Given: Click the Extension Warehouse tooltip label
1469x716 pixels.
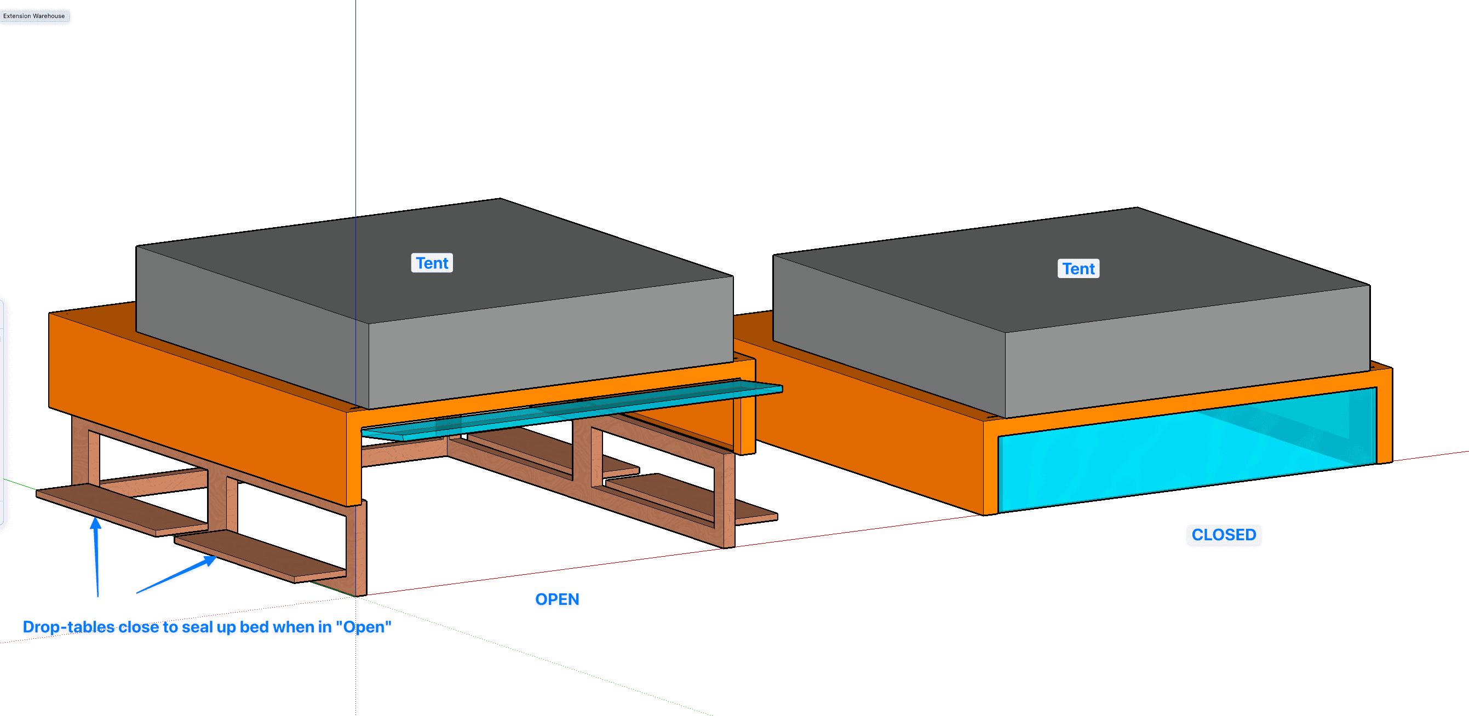Looking at the screenshot, I should [34, 16].
